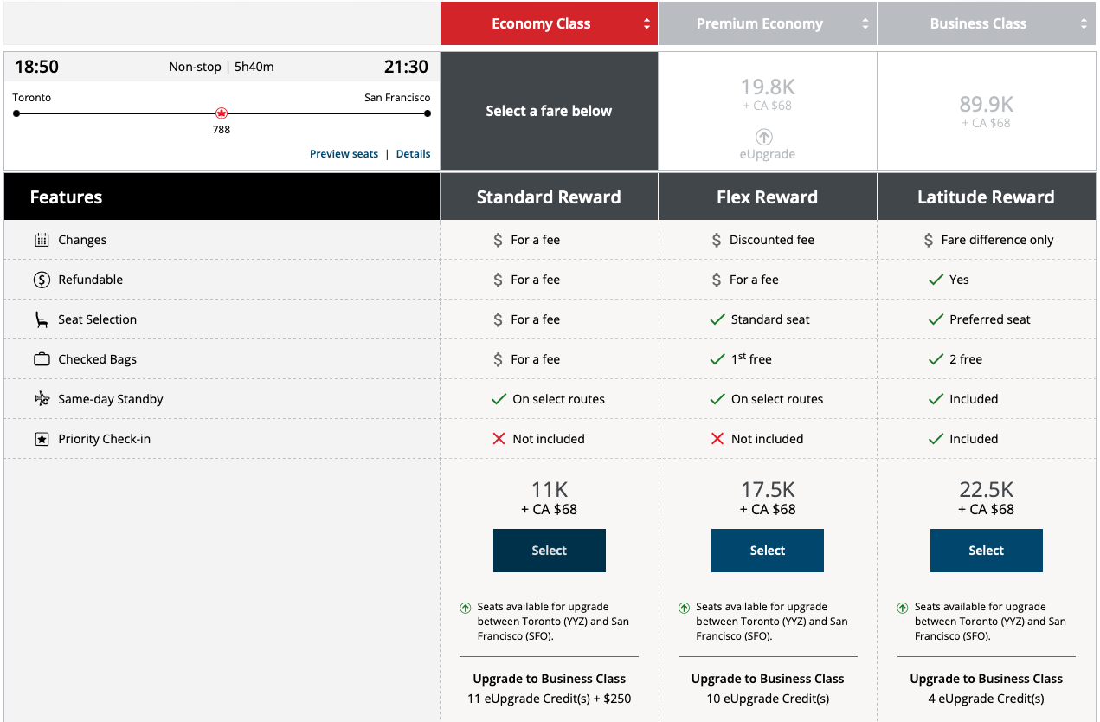1100x722 pixels.
Task: Click the Priority Check-in star icon
Action: click(x=42, y=439)
